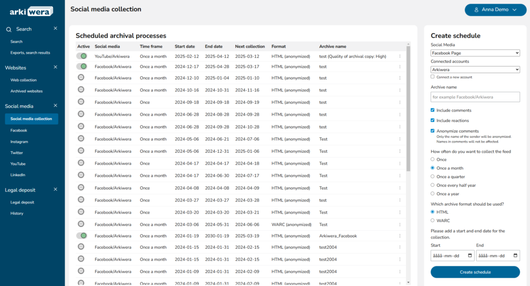Activate the 2024-12-10 Facebook schedule
Viewport: 530px width, 286px height.
tap(81, 77)
